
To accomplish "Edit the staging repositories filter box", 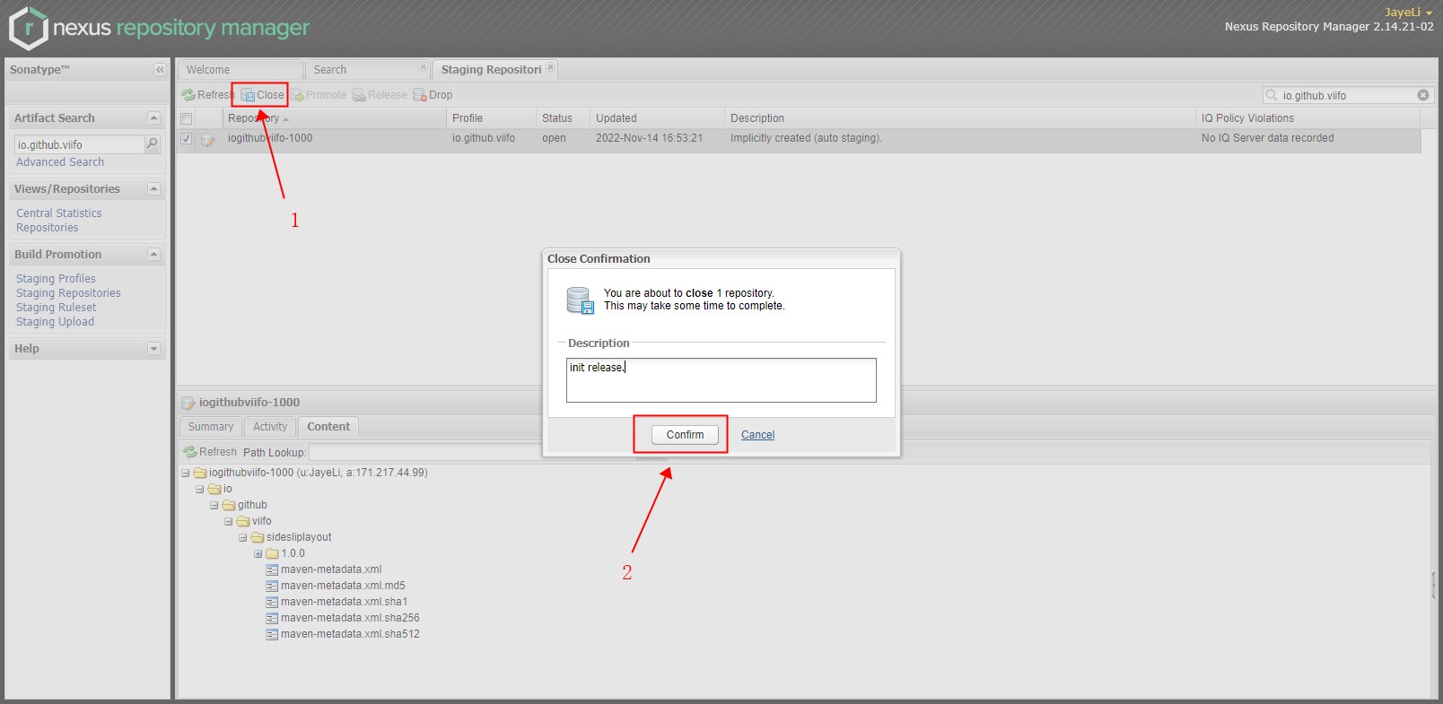I will [x=1347, y=95].
